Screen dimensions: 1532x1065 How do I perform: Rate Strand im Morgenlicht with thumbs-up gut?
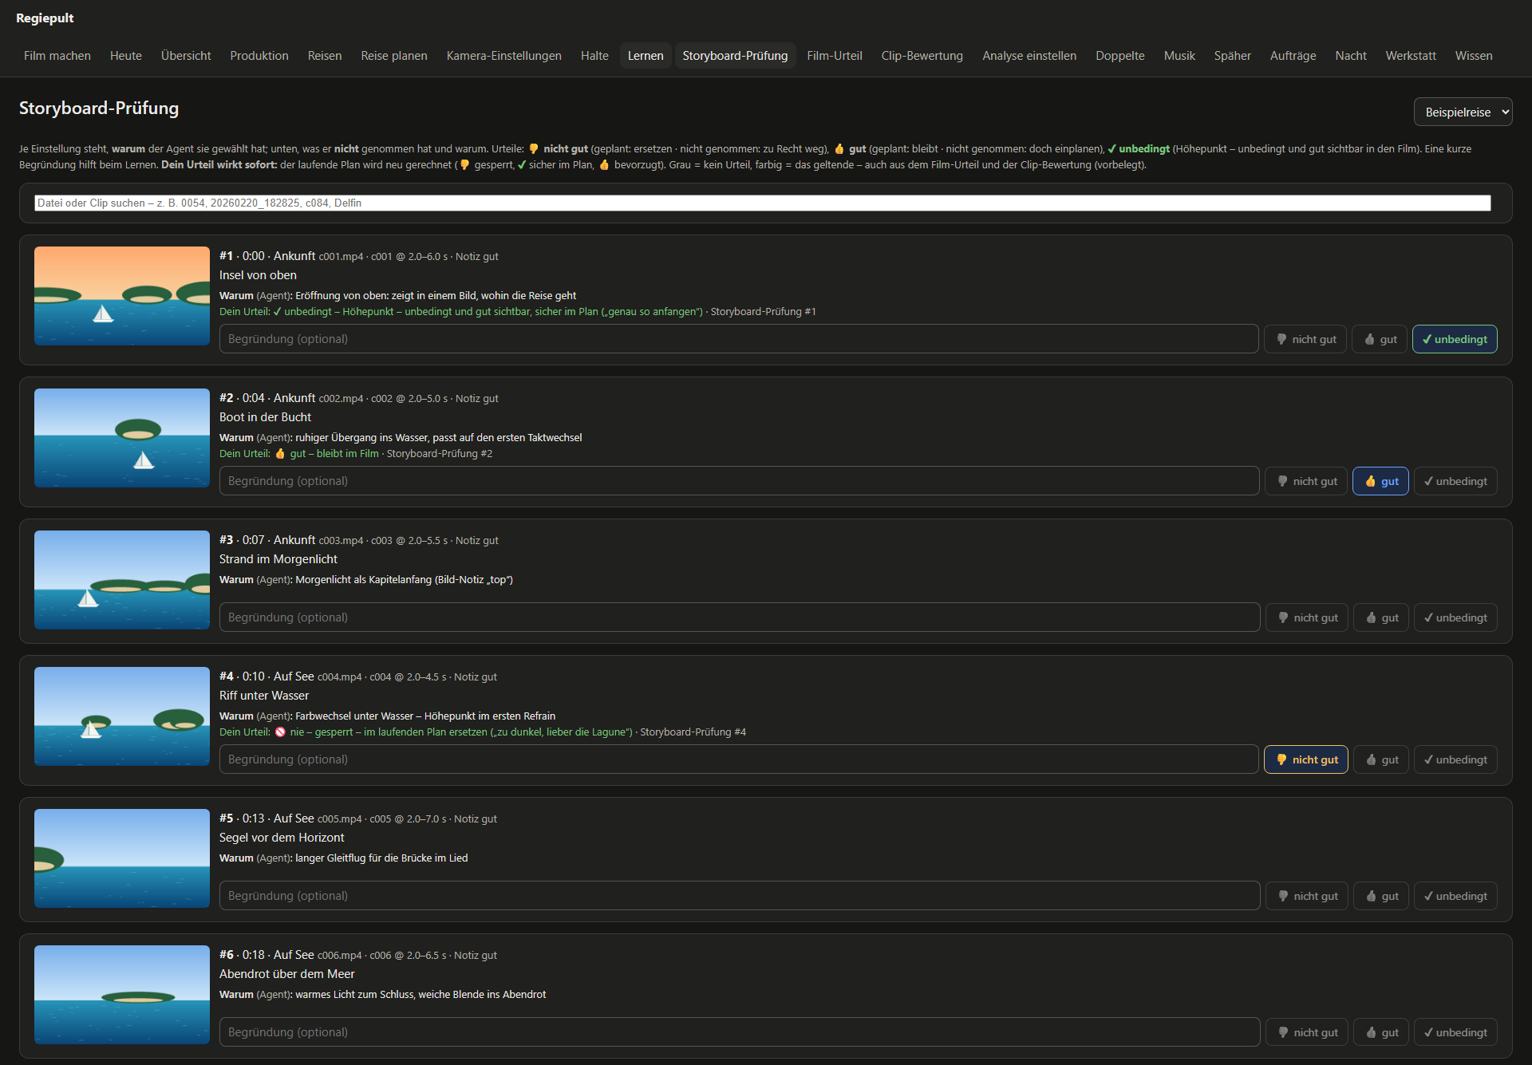[x=1381, y=617]
